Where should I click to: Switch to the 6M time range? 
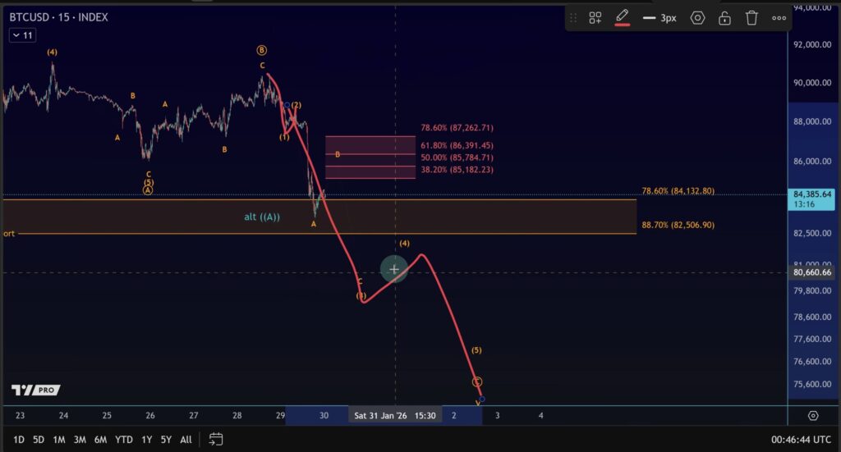pos(100,440)
